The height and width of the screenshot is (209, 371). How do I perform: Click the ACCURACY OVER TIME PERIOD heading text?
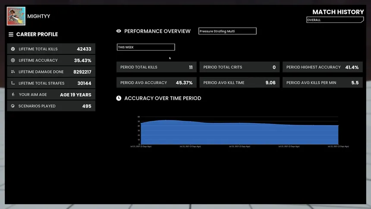pos(163,98)
